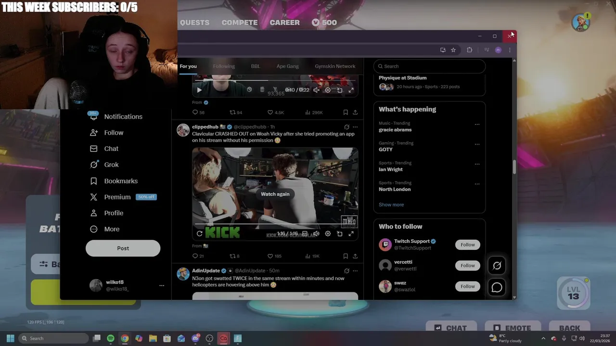
Task: Play the top video in the feed
Action: (199, 90)
